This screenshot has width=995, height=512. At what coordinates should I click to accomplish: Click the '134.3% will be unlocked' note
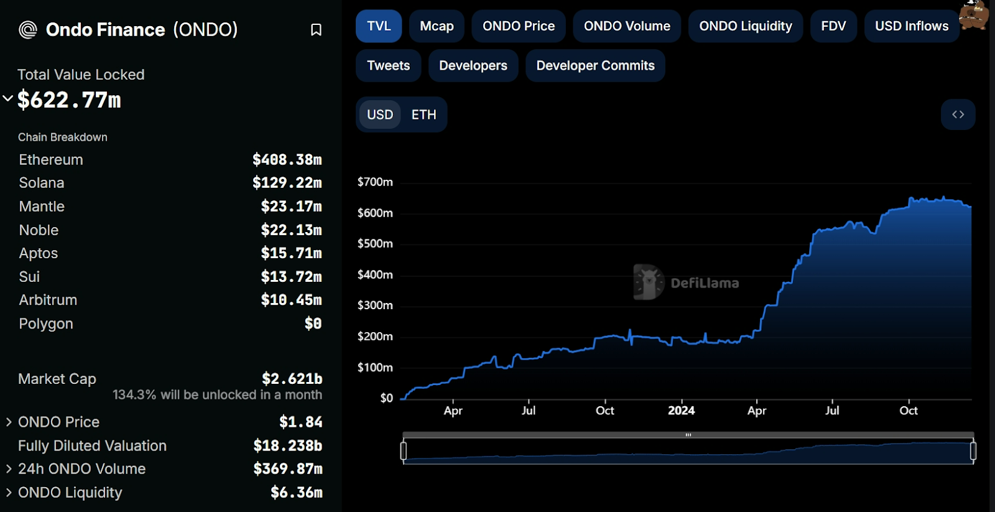[217, 395]
